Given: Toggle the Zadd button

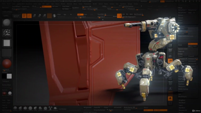Looking at the screenshot, I should [80, 14].
